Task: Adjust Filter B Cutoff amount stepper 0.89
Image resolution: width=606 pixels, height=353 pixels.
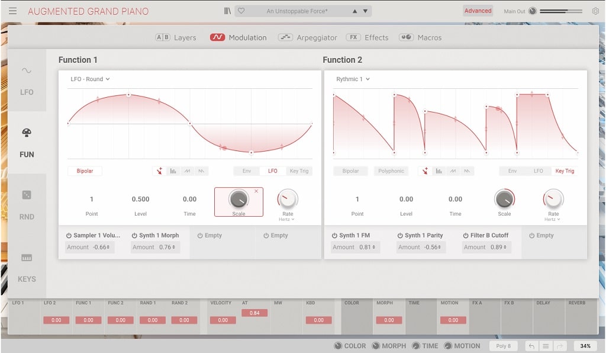Action: pos(486,247)
